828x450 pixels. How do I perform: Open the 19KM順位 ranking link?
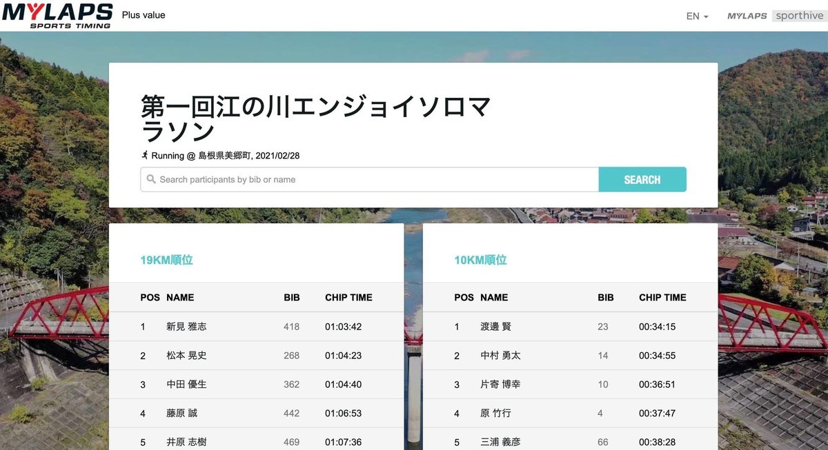166,260
